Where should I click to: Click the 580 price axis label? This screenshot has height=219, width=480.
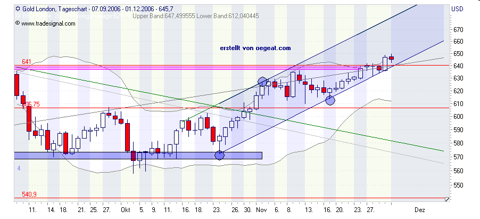459,143
